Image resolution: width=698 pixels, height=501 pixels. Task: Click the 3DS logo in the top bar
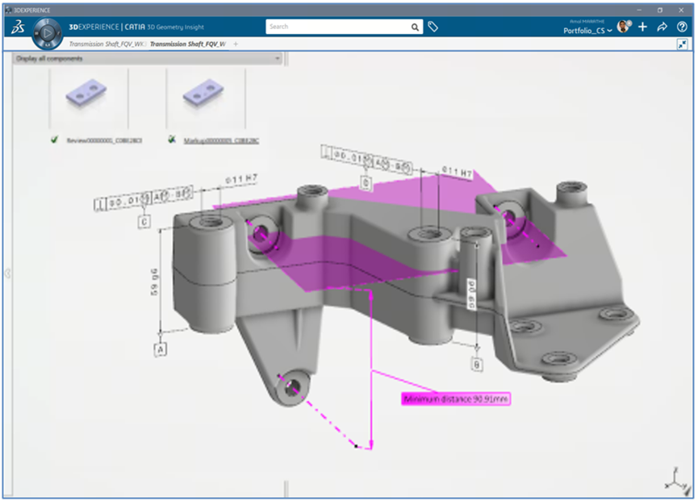point(18,27)
